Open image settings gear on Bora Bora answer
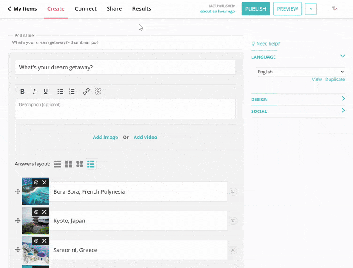The height and width of the screenshot is (268, 353). (x=36, y=182)
